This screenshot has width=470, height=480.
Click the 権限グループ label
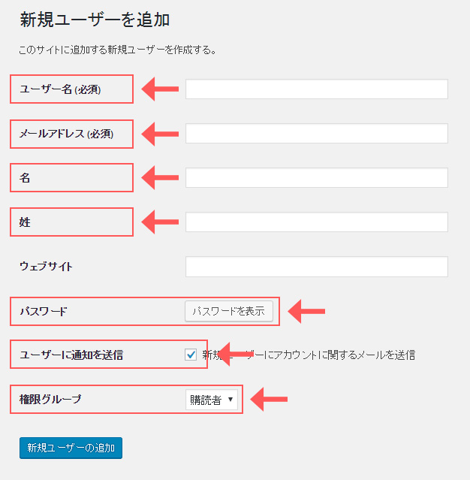click(50, 399)
